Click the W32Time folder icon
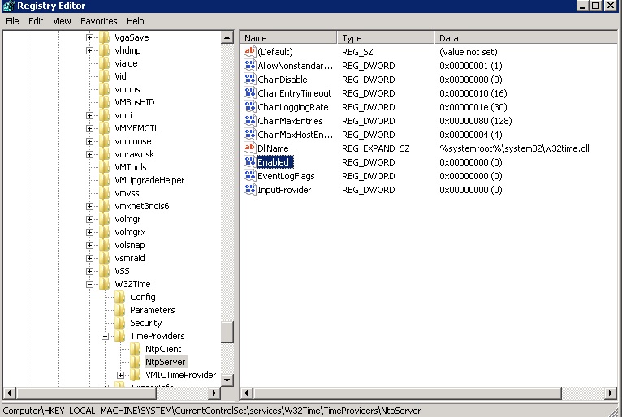This screenshot has width=622, height=417. coord(104,284)
